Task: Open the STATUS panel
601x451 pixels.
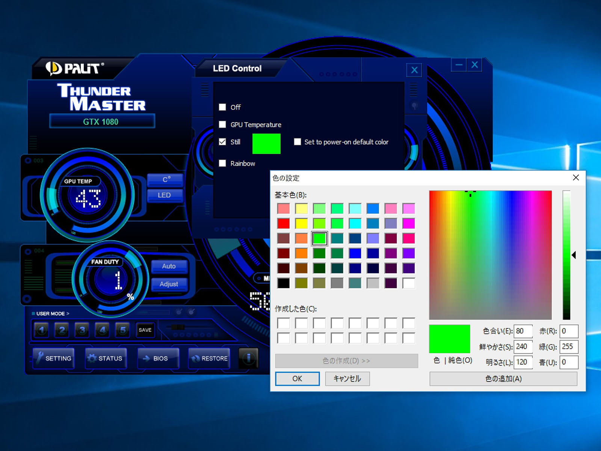Action: point(106,358)
